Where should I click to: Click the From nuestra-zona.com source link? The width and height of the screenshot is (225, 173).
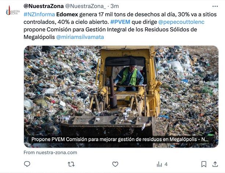click(x=50, y=152)
